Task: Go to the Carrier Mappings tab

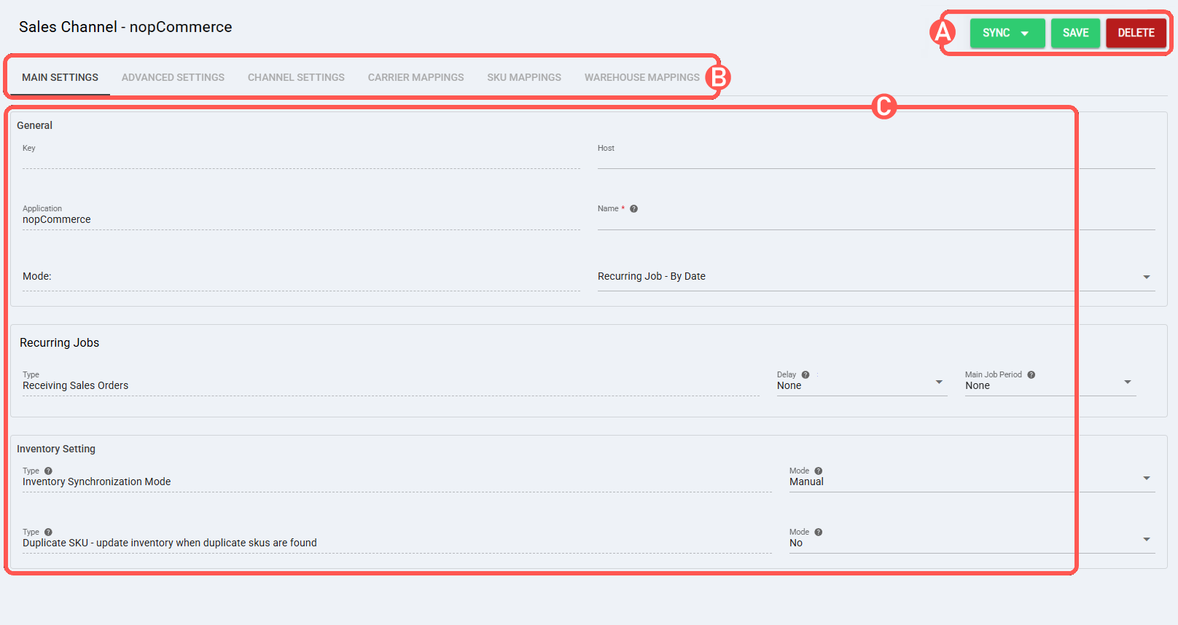Action: point(416,77)
